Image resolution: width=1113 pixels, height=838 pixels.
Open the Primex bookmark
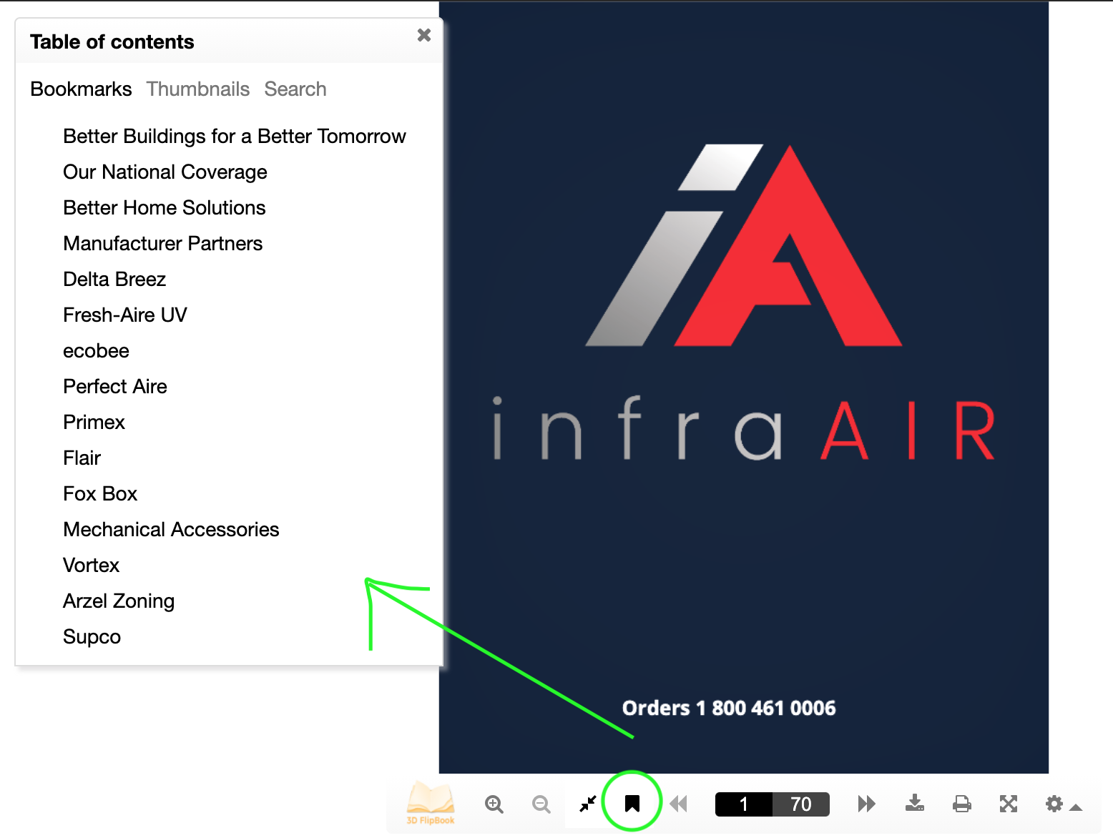94,423
